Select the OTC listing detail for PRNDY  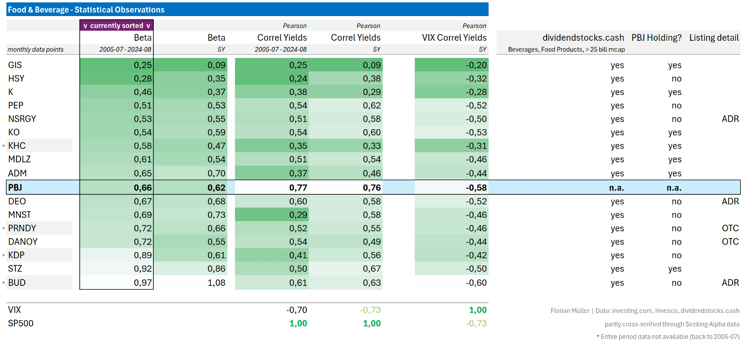click(730, 228)
